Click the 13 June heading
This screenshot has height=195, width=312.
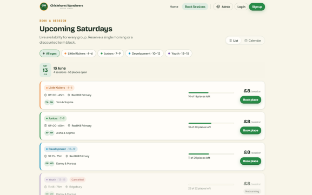[59, 68]
